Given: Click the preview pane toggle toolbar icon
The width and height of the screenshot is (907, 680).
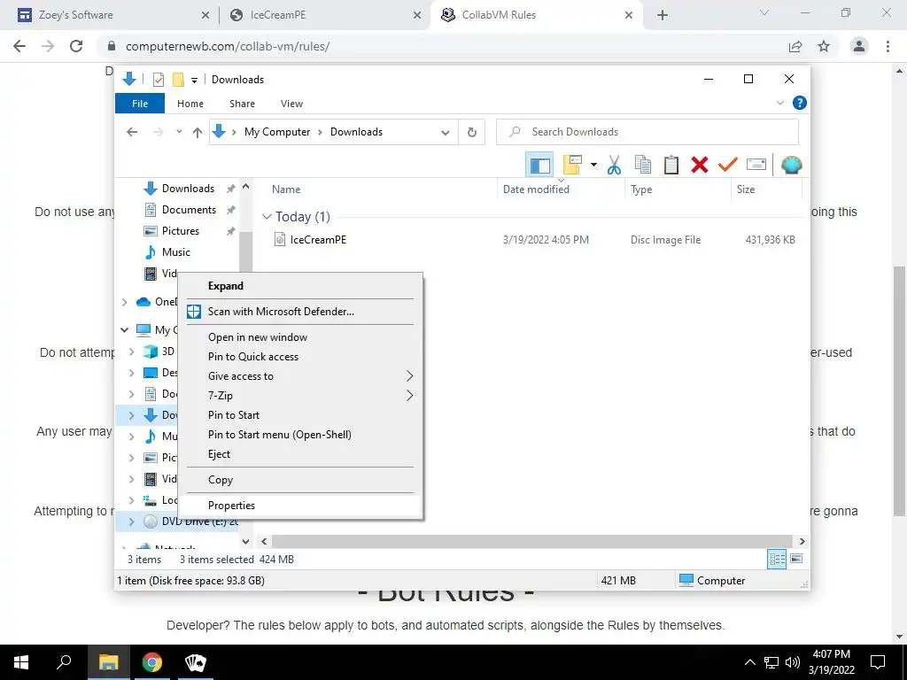Looking at the screenshot, I should [x=539, y=166].
